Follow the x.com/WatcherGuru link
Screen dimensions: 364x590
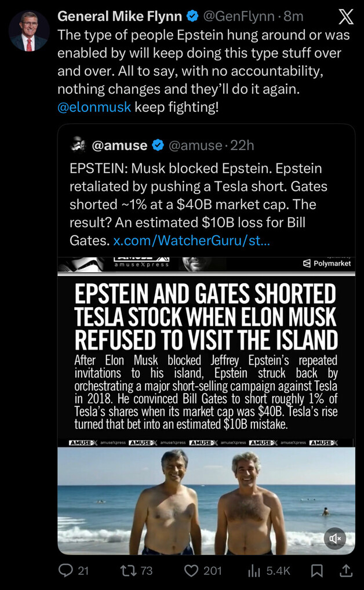pyautogui.click(x=191, y=239)
